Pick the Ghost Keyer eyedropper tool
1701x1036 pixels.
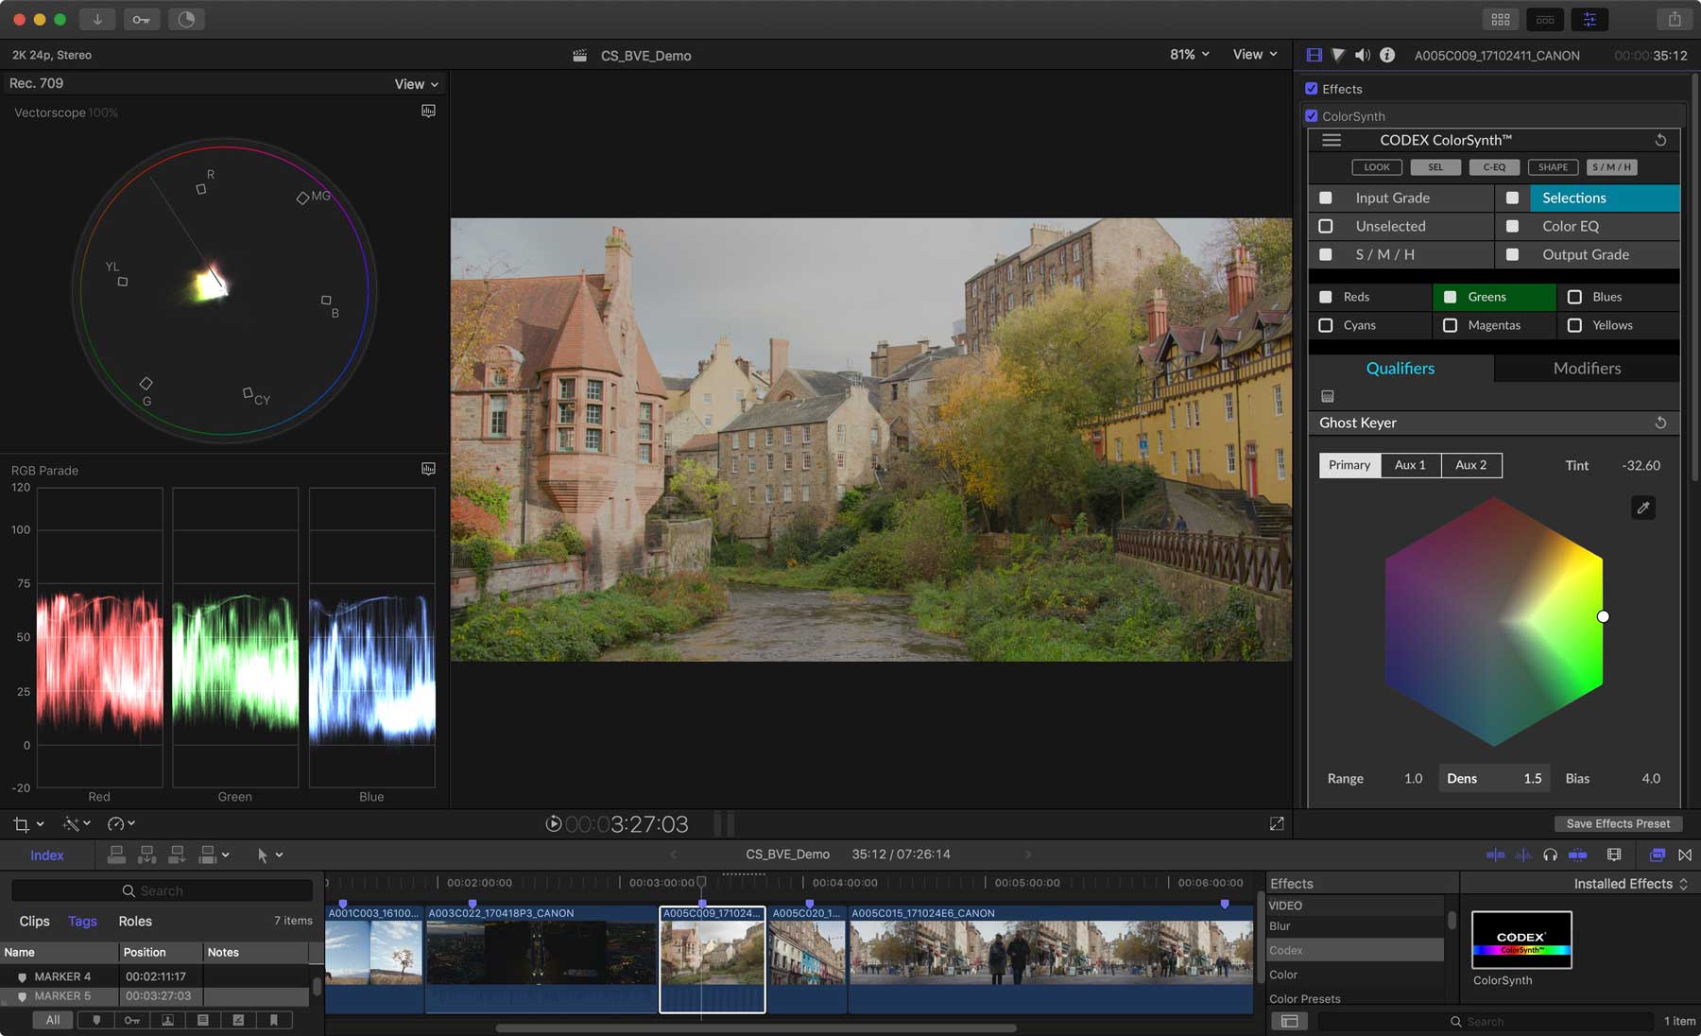pyautogui.click(x=1643, y=508)
